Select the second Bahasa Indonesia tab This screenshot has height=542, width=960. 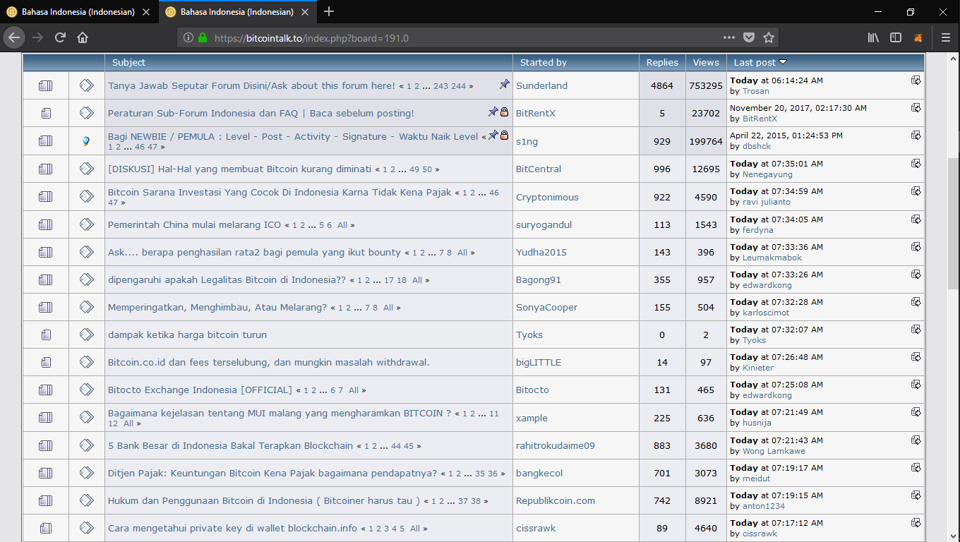coord(236,11)
